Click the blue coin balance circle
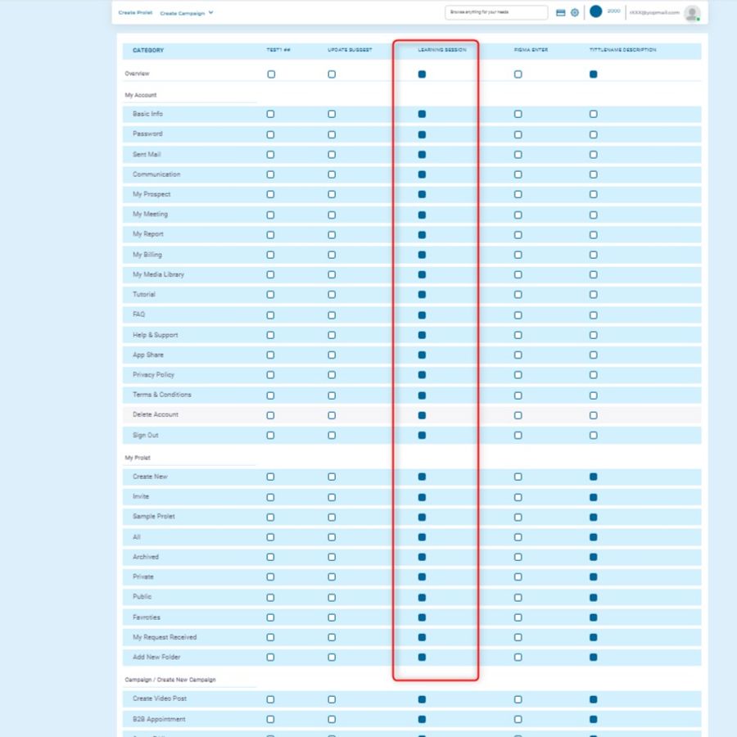 tap(596, 11)
